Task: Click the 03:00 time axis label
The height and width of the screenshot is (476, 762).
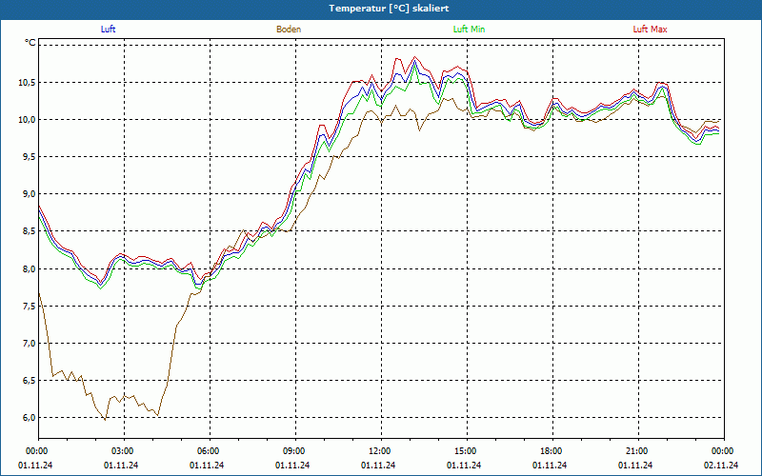Action: pos(122,451)
